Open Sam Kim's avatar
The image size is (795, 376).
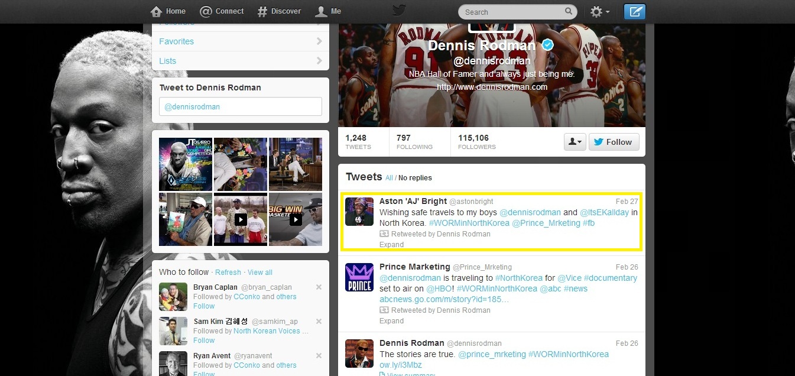pyautogui.click(x=173, y=331)
